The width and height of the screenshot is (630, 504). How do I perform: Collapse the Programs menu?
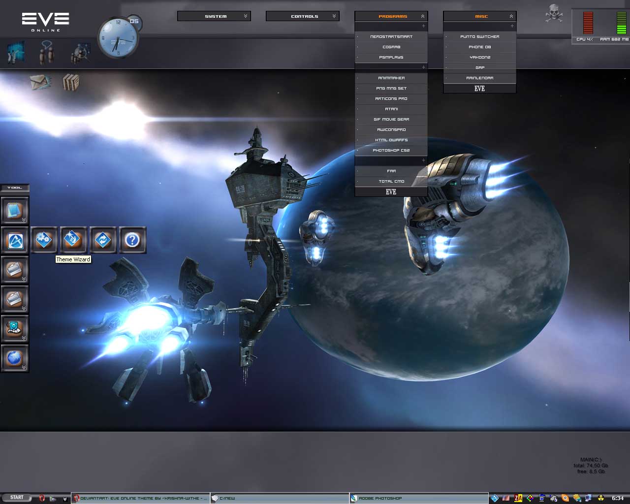(391, 16)
